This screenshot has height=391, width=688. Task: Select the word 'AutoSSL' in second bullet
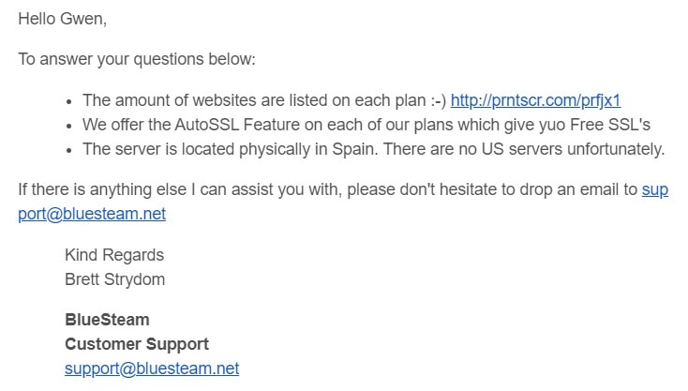click(206, 125)
